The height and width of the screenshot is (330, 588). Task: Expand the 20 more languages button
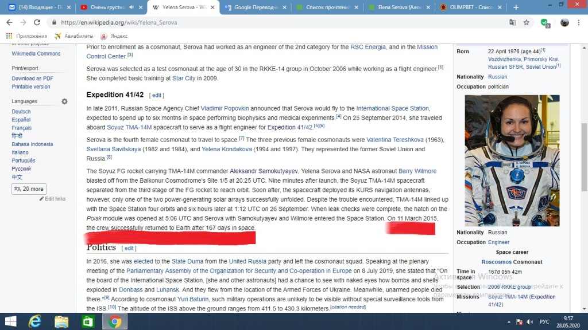29,189
